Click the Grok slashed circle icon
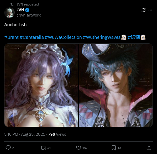157x154 pixels. (x=144, y=10)
